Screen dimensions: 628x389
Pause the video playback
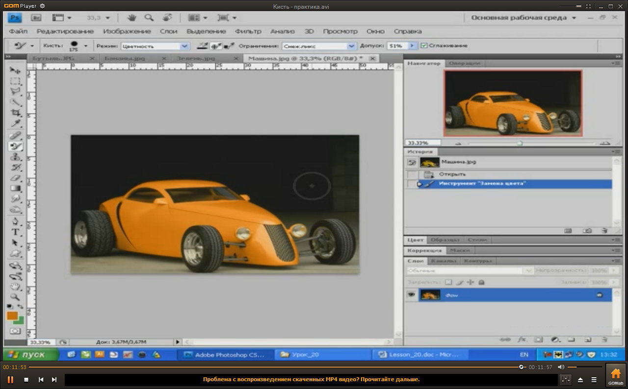coord(10,379)
